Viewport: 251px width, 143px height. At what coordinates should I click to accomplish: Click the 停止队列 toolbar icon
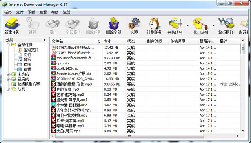click(x=200, y=24)
